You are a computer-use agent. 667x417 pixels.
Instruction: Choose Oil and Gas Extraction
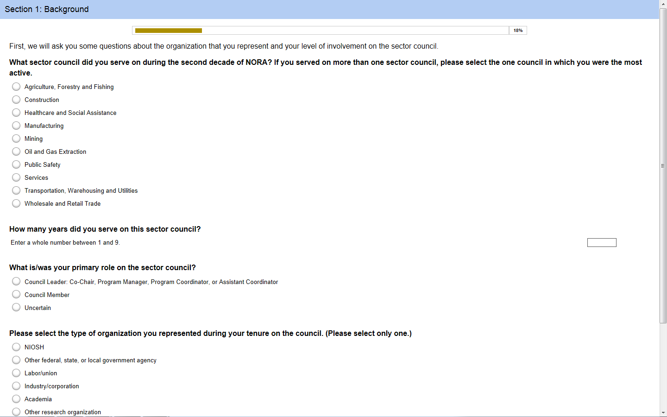point(16,152)
